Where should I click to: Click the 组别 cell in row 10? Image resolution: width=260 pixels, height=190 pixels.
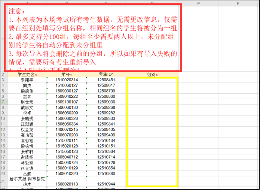click(x=152, y=118)
